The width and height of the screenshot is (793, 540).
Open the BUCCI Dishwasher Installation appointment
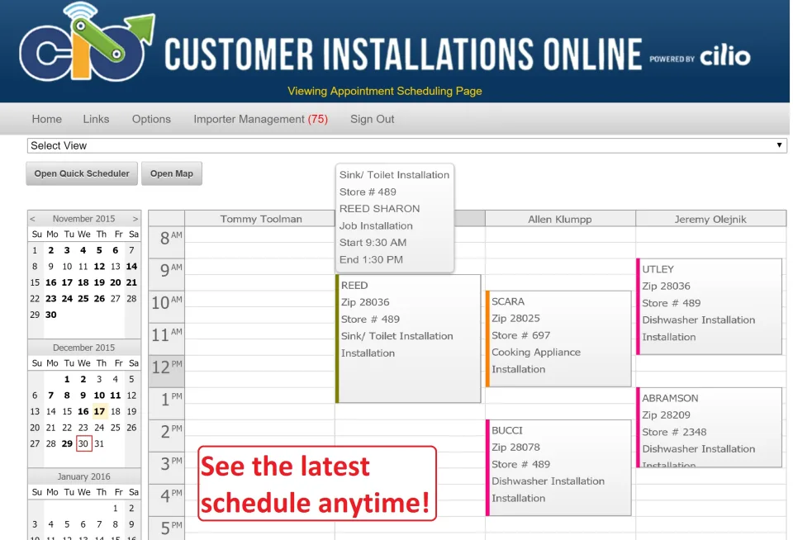point(558,467)
